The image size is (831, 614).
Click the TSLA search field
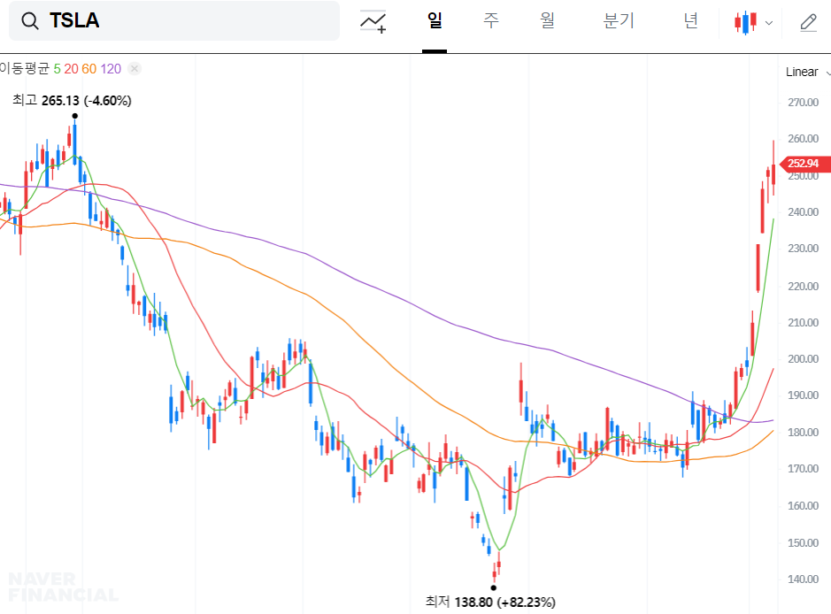click(174, 20)
